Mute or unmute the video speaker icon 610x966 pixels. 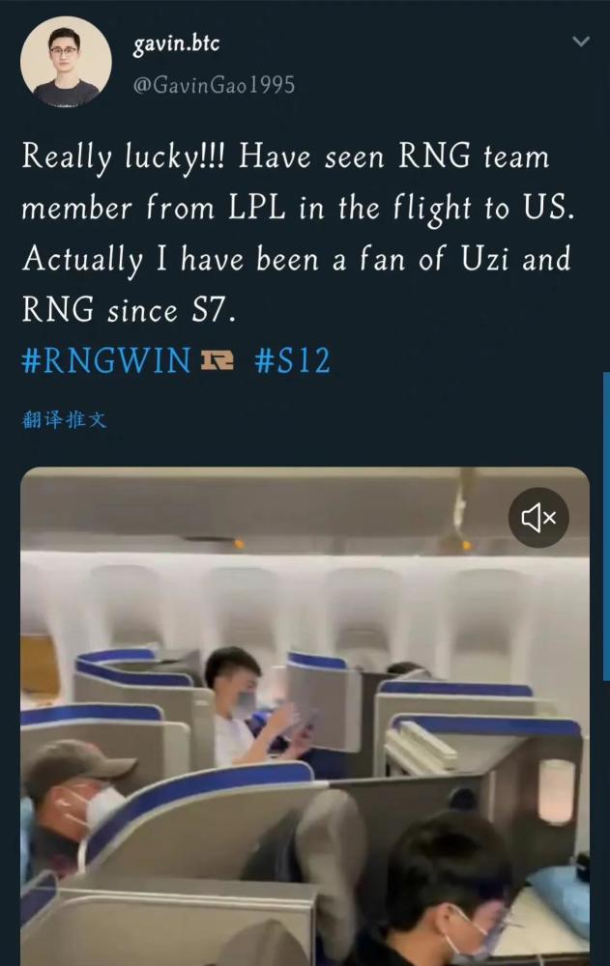538,518
